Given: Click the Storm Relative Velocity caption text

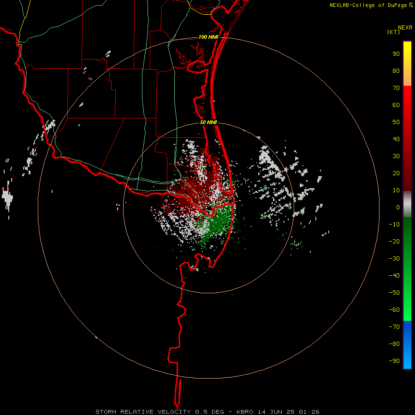Looking at the screenshot, I should pos(207,412).
